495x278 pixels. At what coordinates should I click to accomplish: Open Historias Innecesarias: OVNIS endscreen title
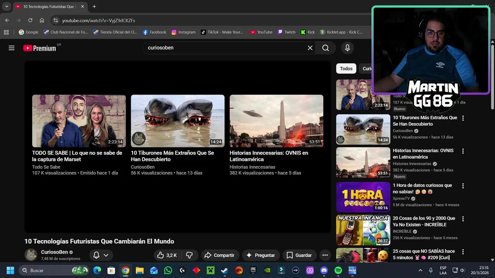[269, 156]
